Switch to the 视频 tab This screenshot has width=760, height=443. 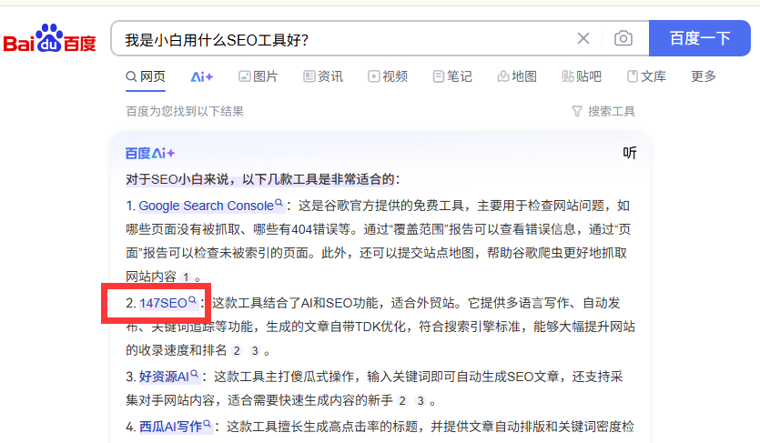click(x=388, y=76)
